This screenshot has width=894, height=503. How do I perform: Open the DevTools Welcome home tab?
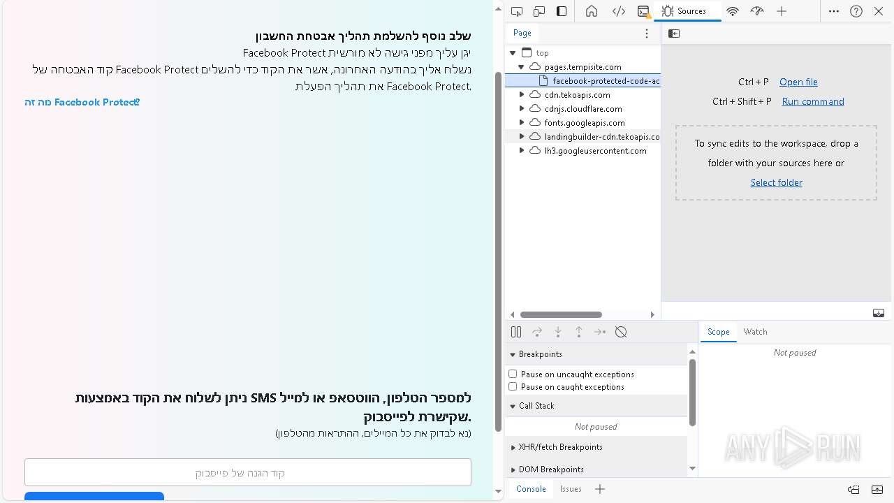tap(592, 11)
